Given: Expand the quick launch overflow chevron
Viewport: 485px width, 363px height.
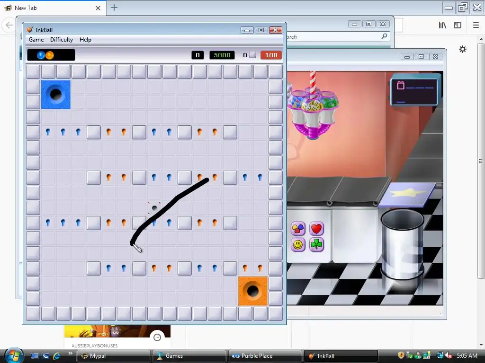Looking at the screenshot, I should [x=70, y=354].
